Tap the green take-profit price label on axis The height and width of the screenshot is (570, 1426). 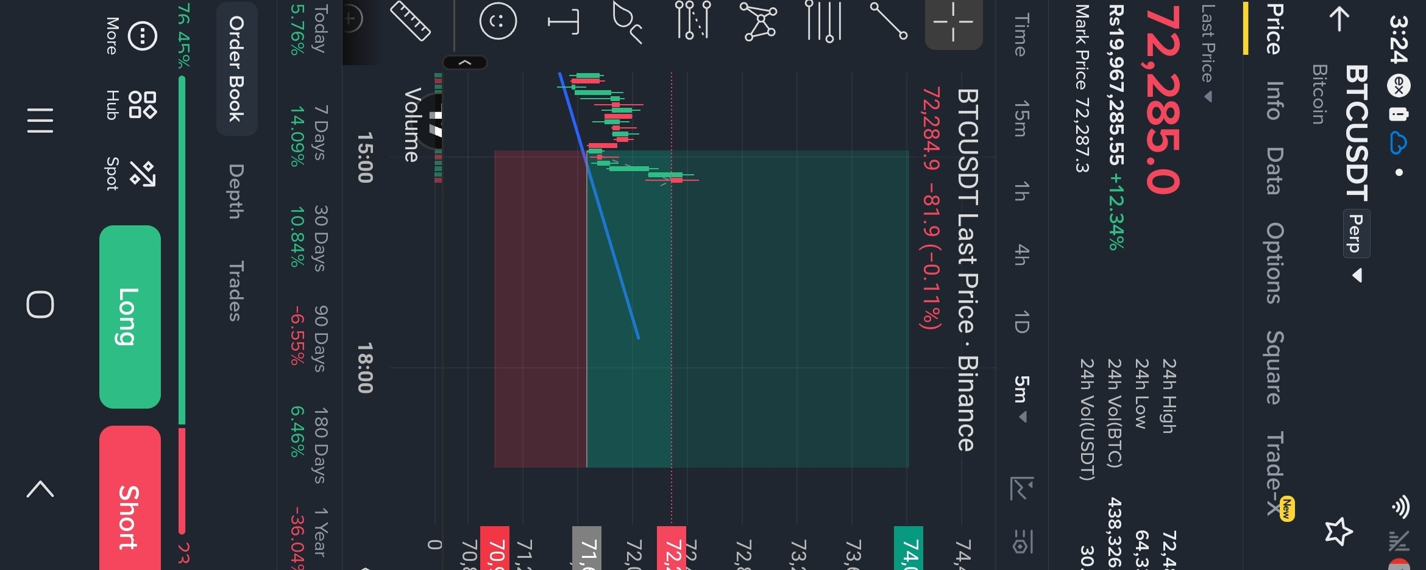[909, 548]
